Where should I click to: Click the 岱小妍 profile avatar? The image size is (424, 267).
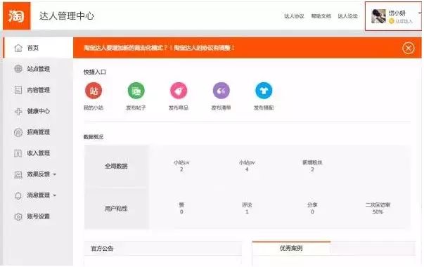(x=378, y=16)
